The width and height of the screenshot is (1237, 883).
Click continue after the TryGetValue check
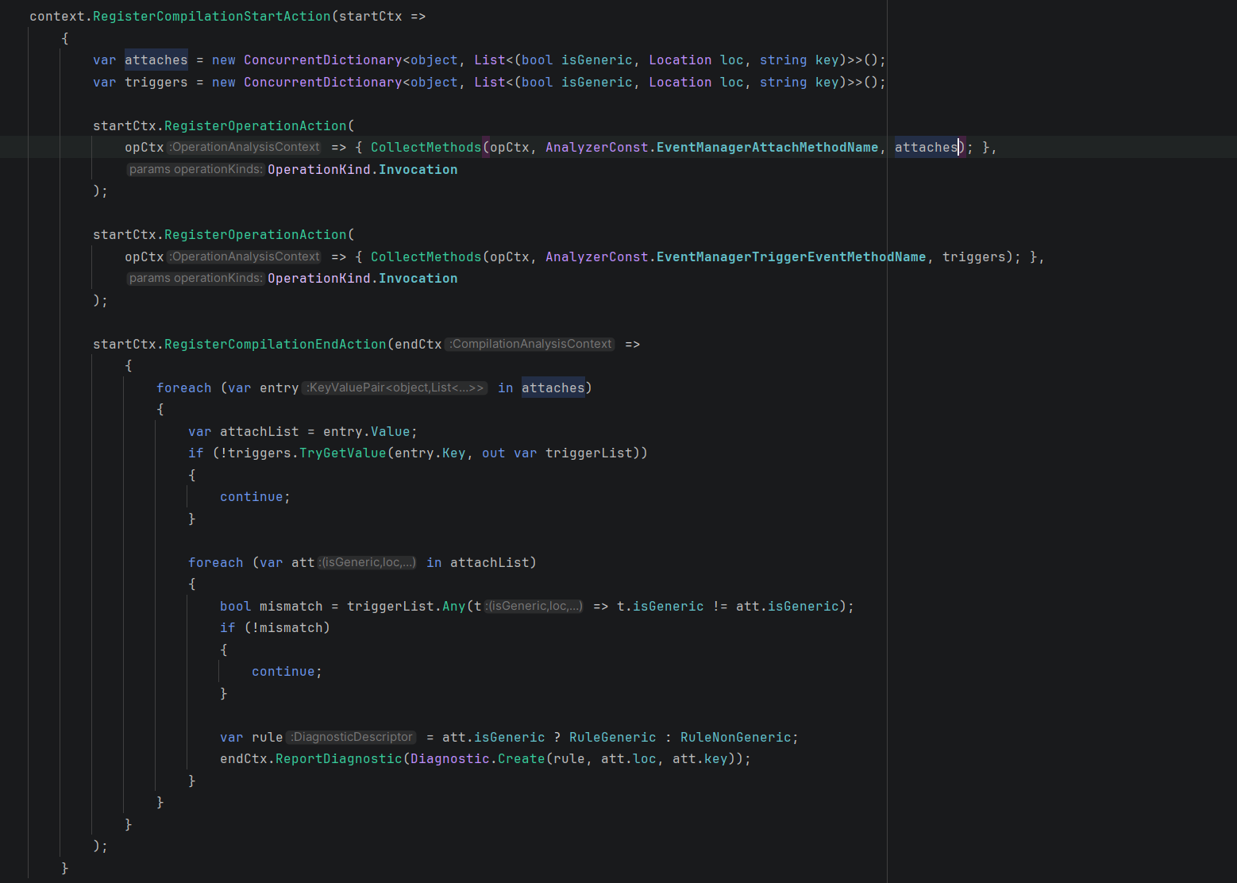252,496
